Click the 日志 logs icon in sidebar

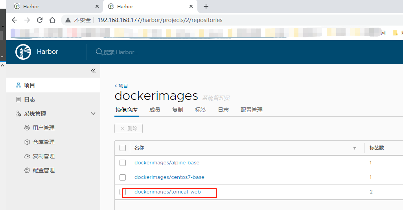[x=18, y=99]
